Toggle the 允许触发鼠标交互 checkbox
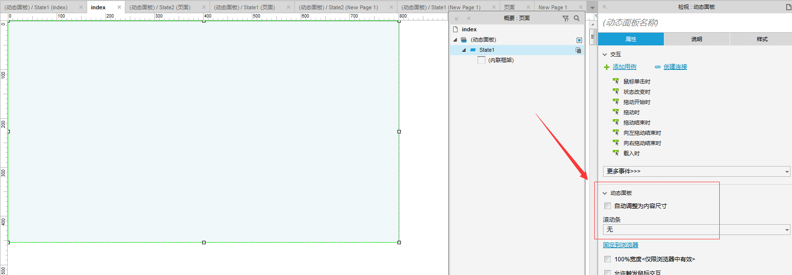Viewport: 792px width, 275px height. coord(607,273)
